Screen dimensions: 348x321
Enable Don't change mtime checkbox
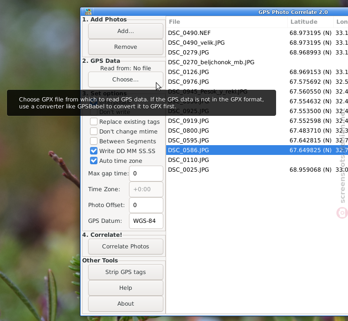click(x=94, y=132)
